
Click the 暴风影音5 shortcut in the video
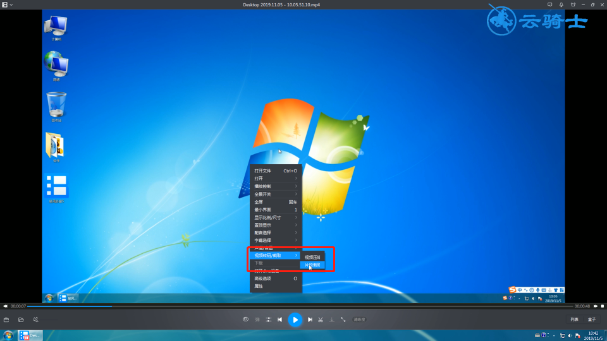click(56, 188)
